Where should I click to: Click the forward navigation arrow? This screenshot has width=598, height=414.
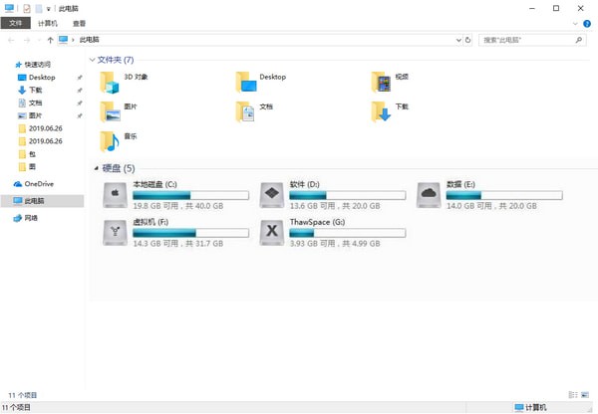pyautogui.click(x=27, y=40)
